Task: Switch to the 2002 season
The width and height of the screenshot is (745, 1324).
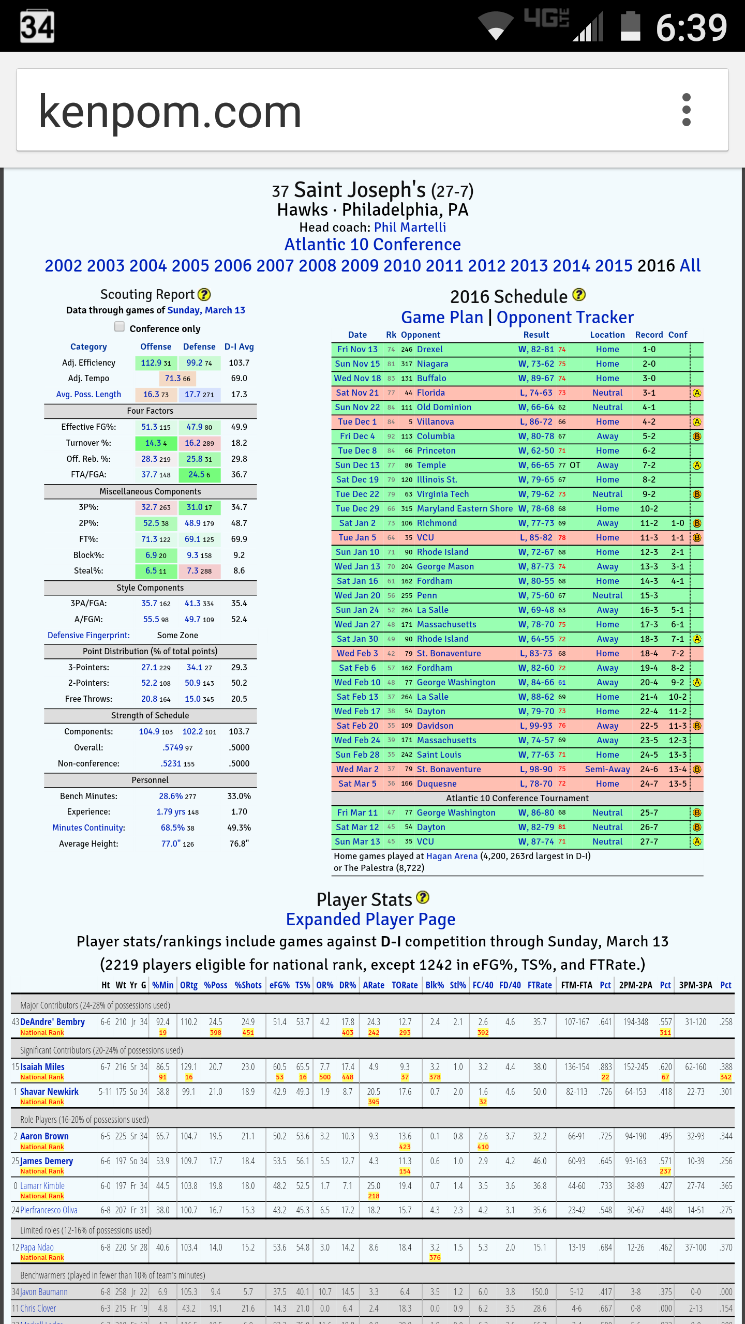Action: click(x=63, y=266)
